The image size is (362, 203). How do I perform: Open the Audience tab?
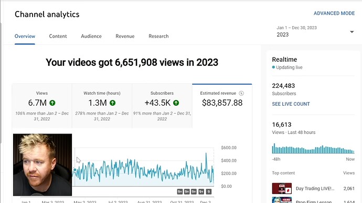[x=91, y=36]
